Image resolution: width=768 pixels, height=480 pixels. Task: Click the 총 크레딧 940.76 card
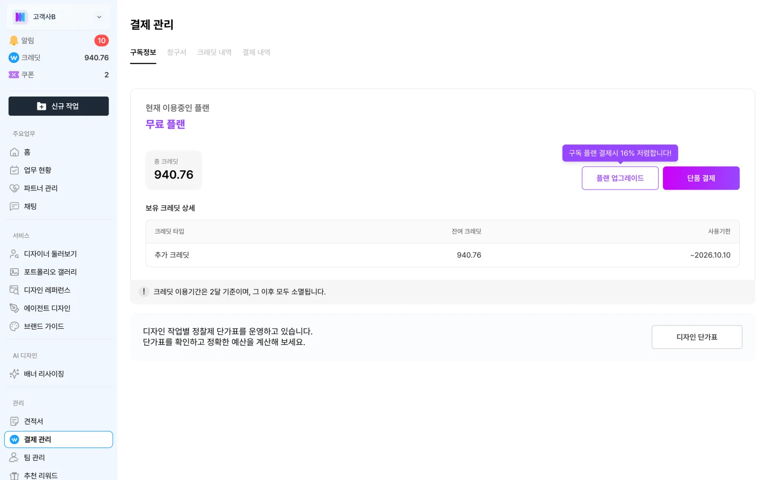174,170
